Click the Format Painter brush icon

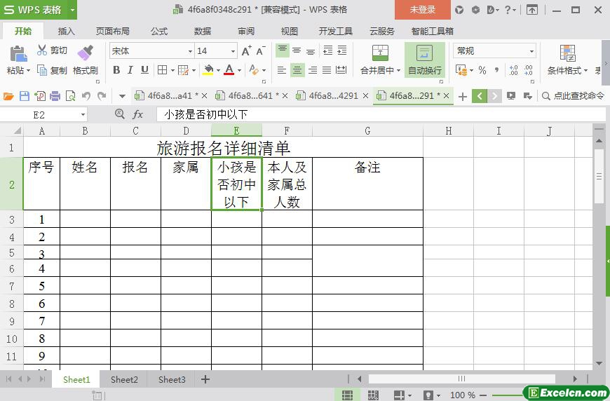click(85, 53)
